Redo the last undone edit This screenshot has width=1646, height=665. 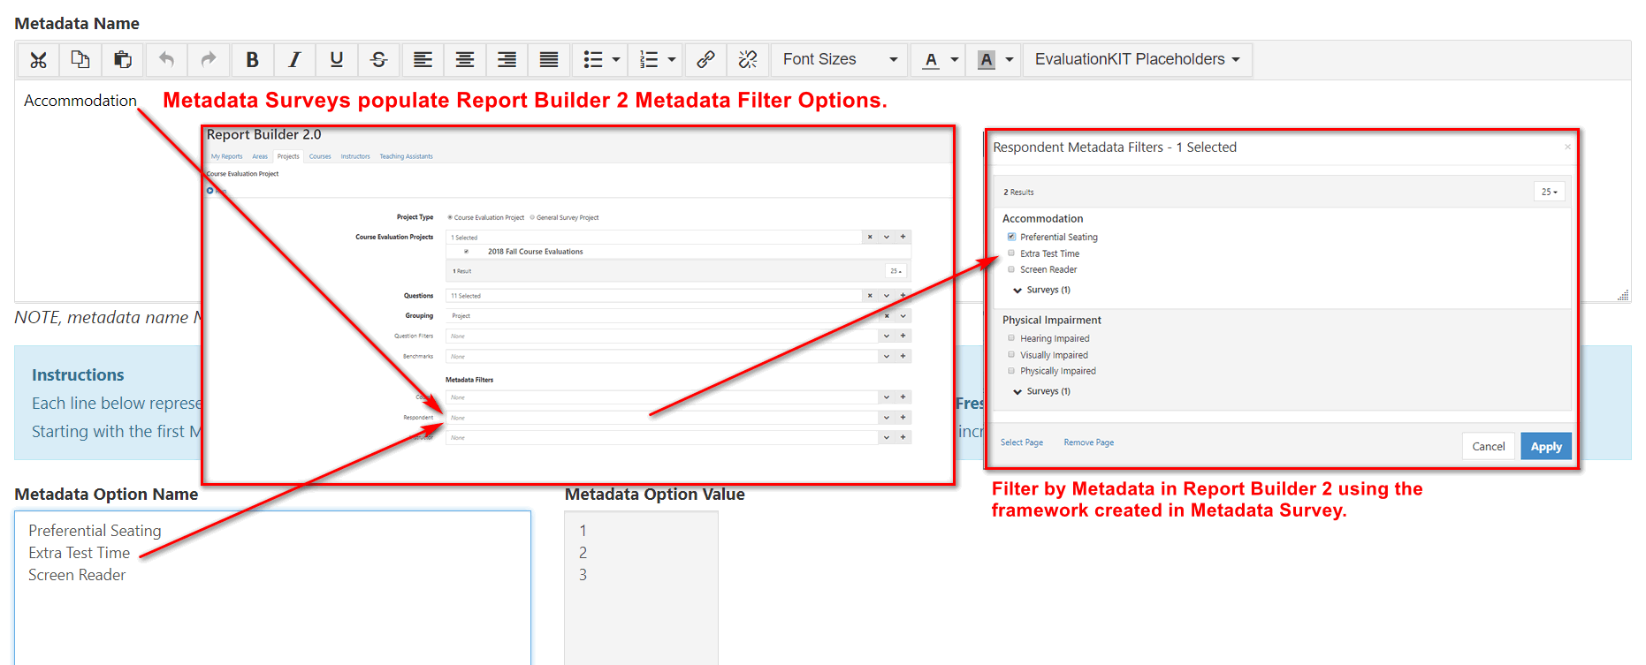click(208, 60)
